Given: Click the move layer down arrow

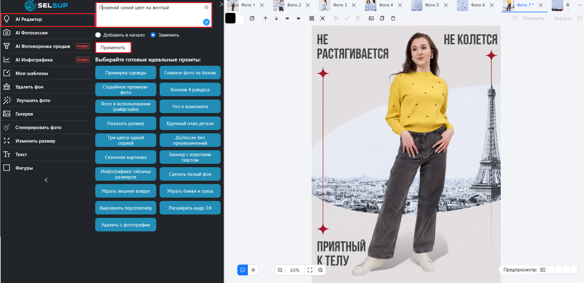Looking at the screenshot, I should pyautogui.click(x=276, y=18).
